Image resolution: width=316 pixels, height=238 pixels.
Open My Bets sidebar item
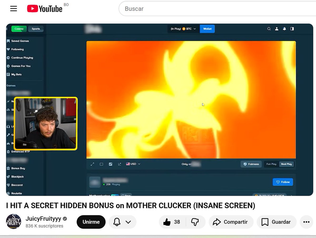click(14, 75)
